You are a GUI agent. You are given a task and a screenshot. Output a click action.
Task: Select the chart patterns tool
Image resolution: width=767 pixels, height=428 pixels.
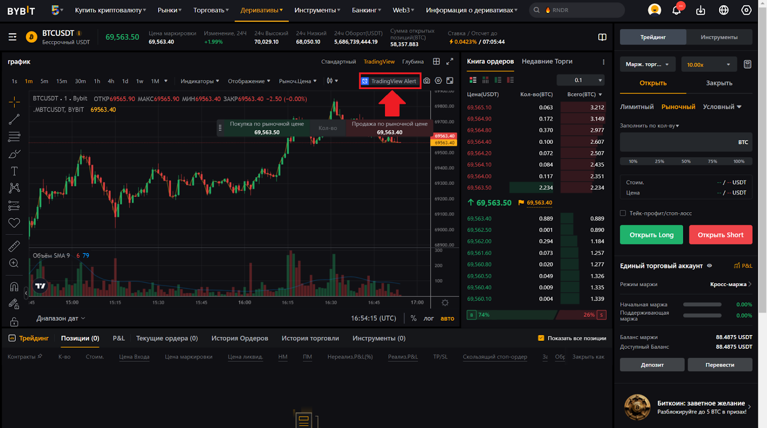tap(14, 188)
